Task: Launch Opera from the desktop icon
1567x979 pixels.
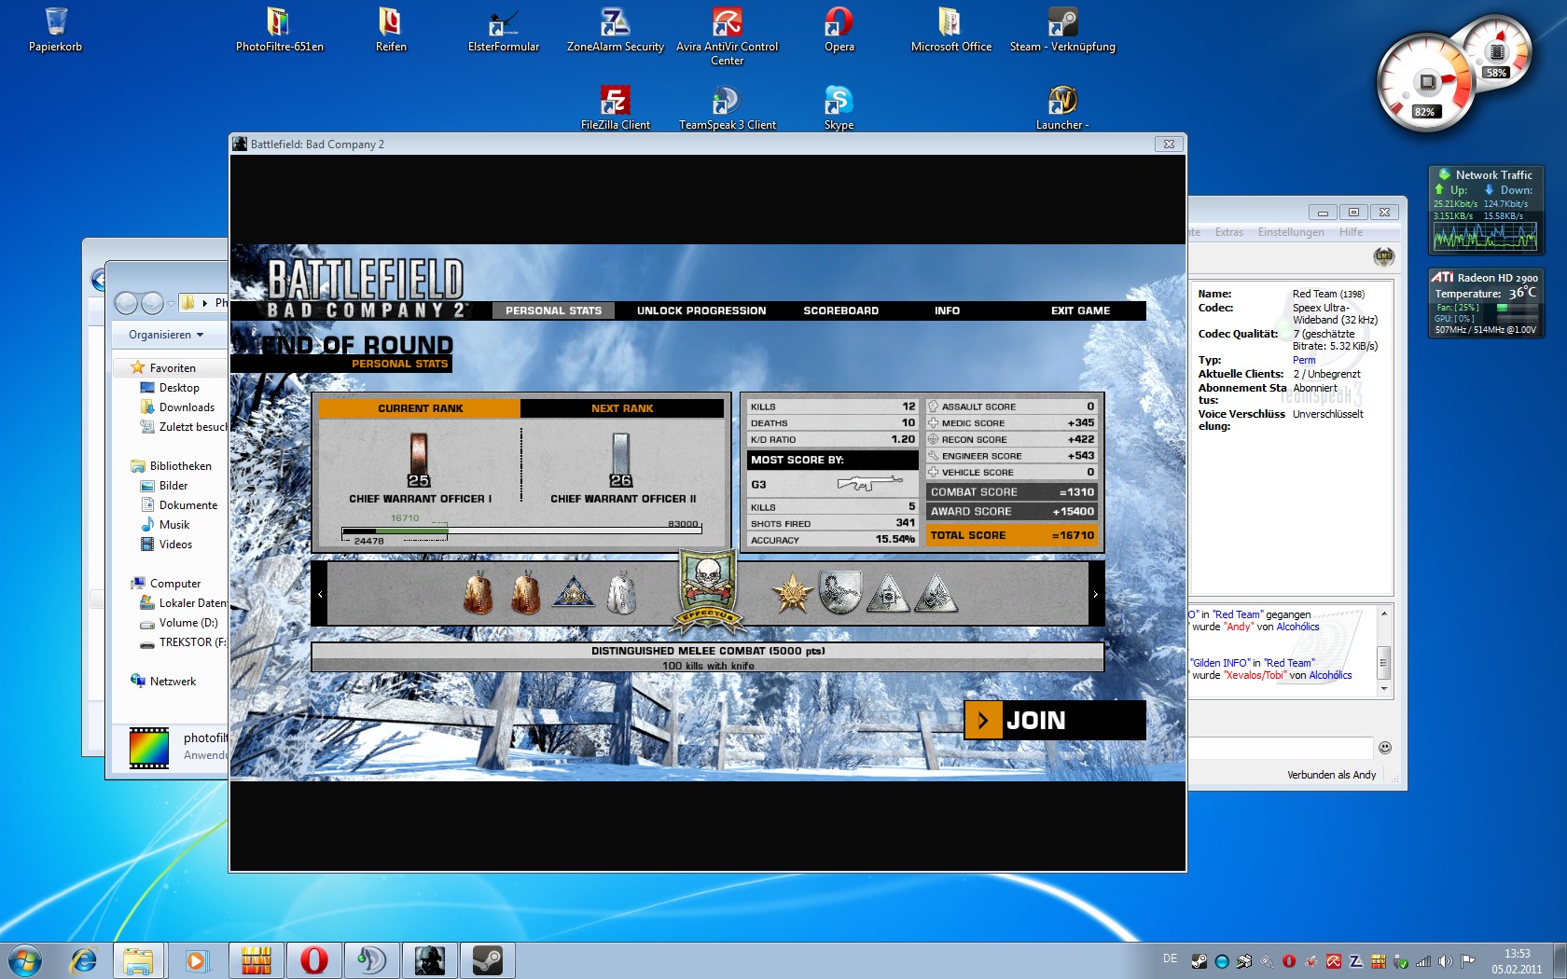Action: coord(839,29)
